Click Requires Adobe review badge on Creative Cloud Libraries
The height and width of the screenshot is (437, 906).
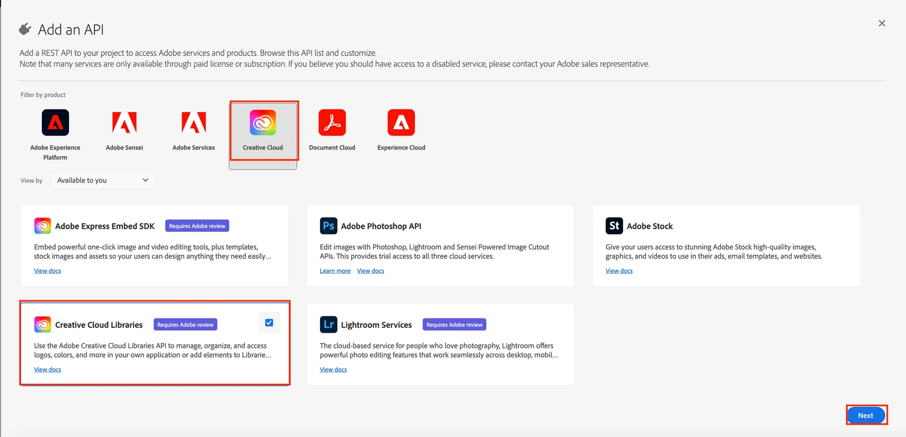tap(185, 325)
